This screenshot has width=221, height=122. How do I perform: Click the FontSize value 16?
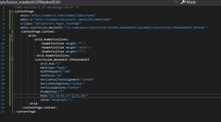pos(59,76)
